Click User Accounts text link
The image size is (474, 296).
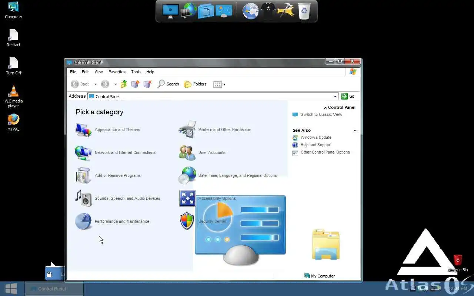pyautogui.click(x=212, y=152)
